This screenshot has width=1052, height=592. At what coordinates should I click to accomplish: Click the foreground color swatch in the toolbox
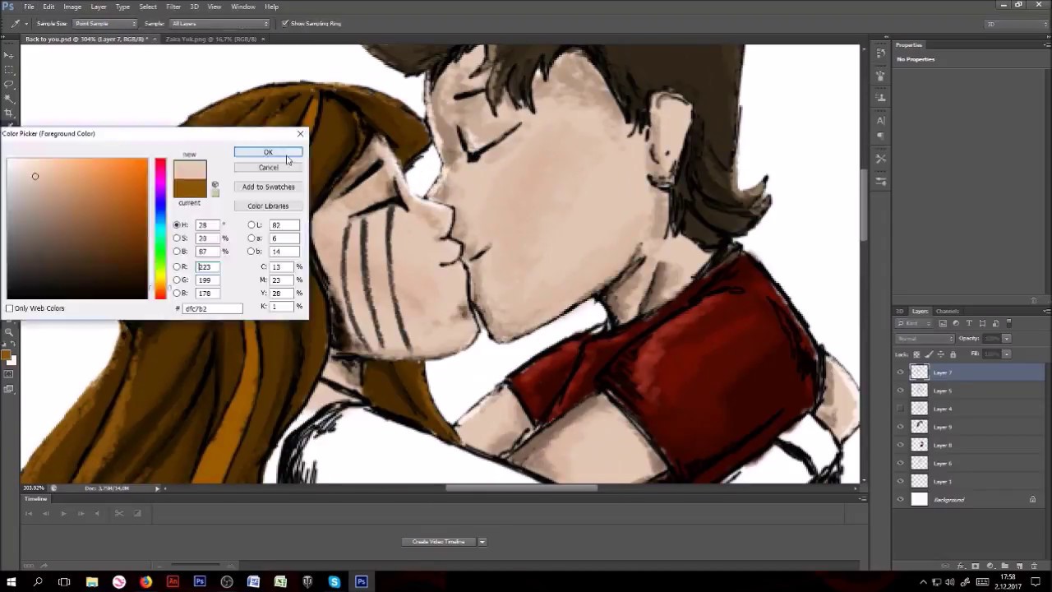point(7,357)
